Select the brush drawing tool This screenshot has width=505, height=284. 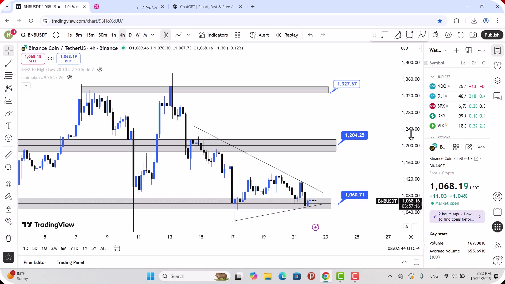tap(9, 113)
